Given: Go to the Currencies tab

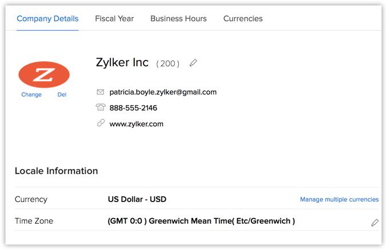Looking at the screenshot, I should (243, 18).
